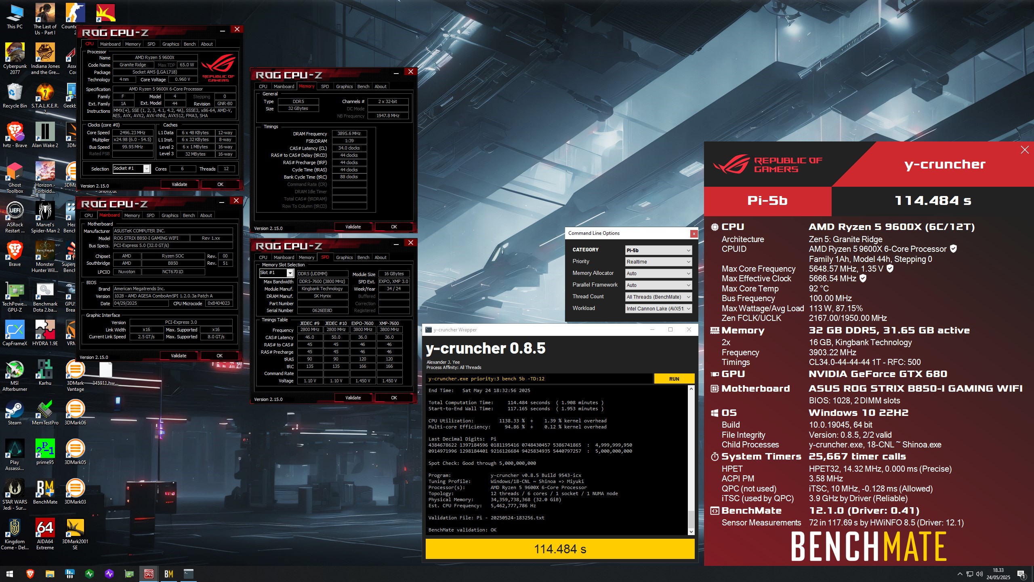The image size is (1034, 582).
Task: Show hidden system tray icons chevron
Action: click(x=960, y=574)
